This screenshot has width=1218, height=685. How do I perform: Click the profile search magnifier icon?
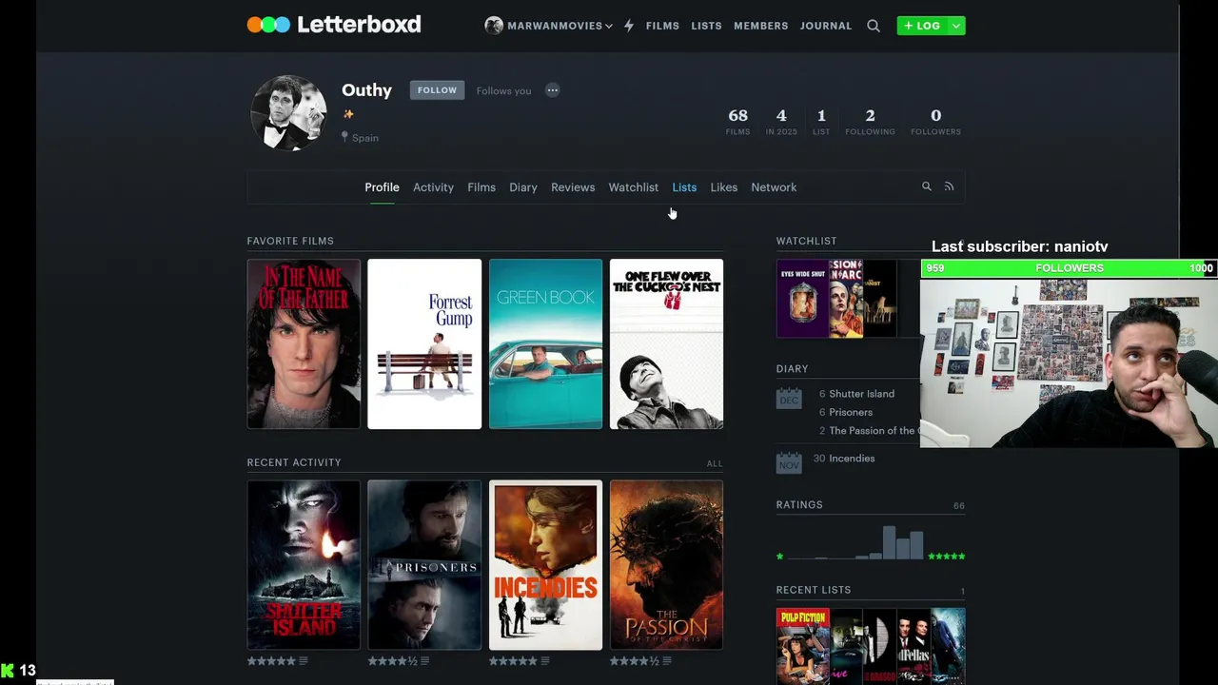(x=927, y=186)
